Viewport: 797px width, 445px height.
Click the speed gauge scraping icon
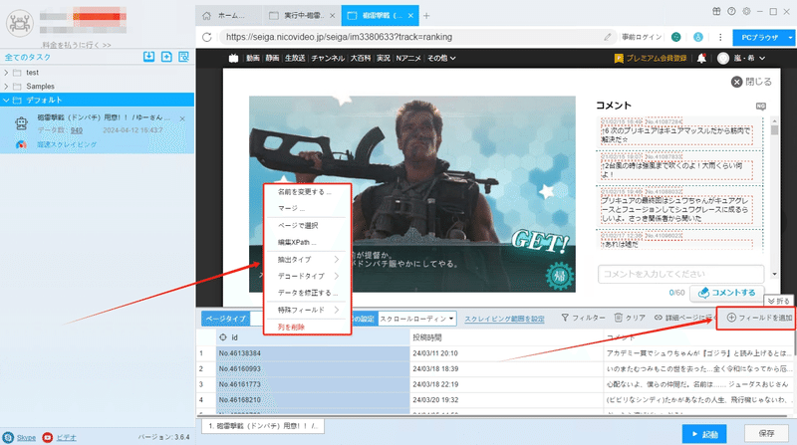pyautogui.click(x=21, y=144)
